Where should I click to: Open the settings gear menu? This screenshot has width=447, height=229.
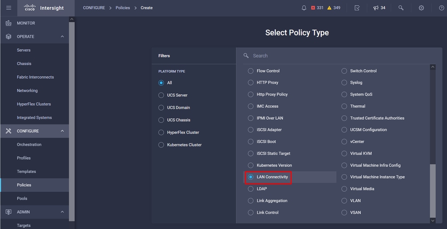(x=421, y=8)
